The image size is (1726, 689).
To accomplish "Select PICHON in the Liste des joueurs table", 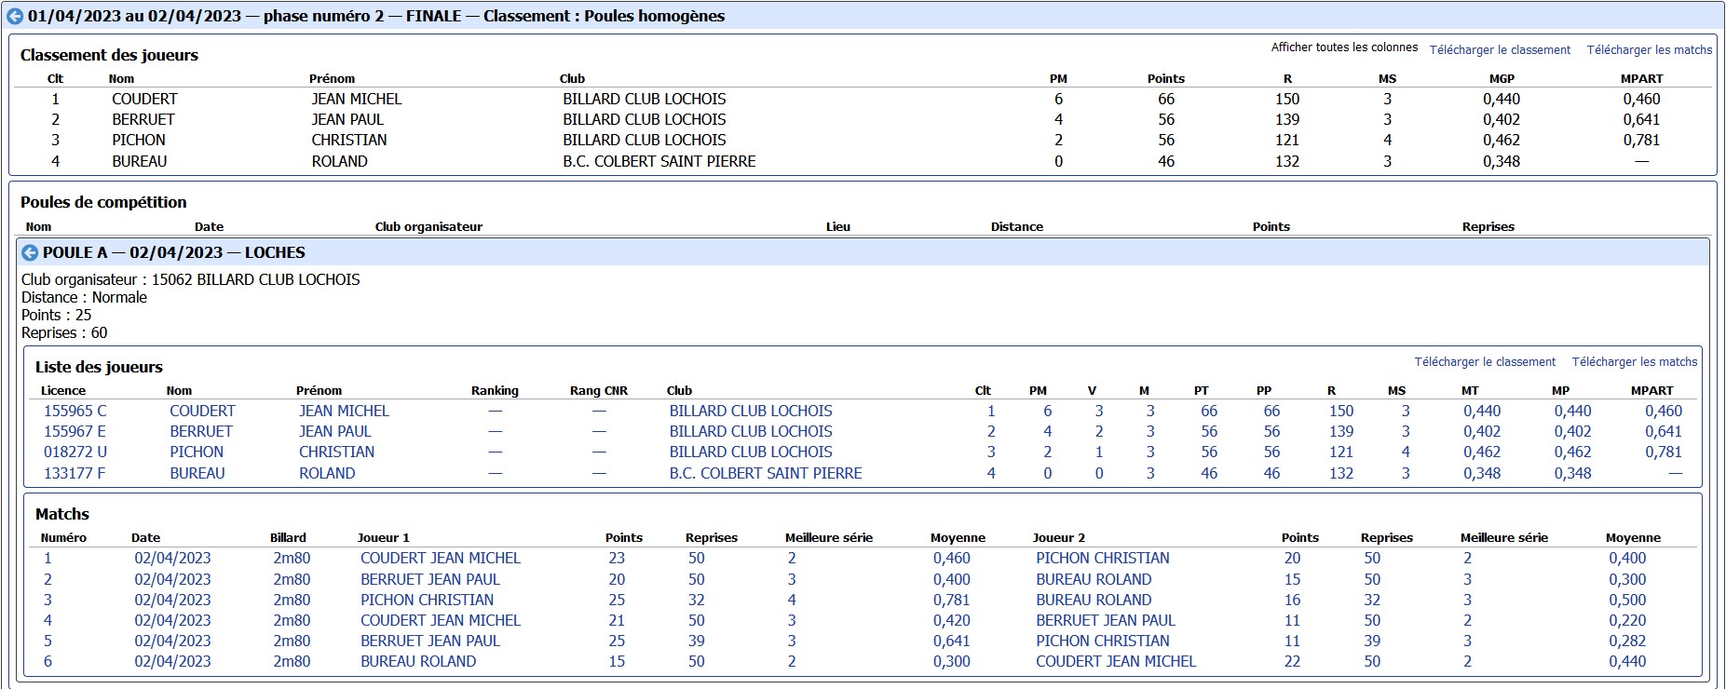I will (197, 452).
